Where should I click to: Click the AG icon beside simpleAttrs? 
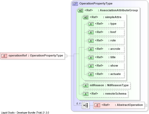[x=86, y=18]
